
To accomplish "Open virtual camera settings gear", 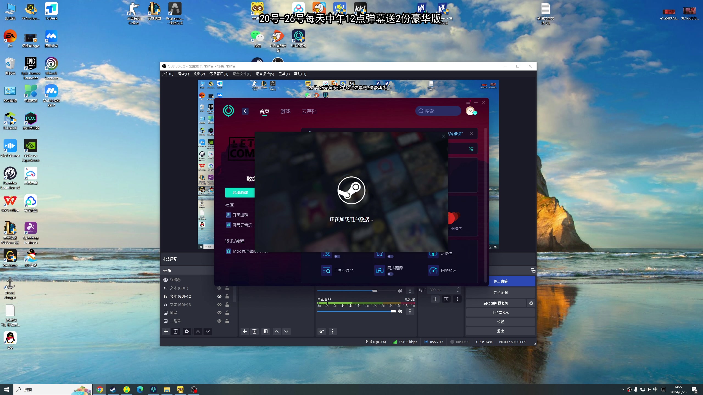I will tap(531, 303).
